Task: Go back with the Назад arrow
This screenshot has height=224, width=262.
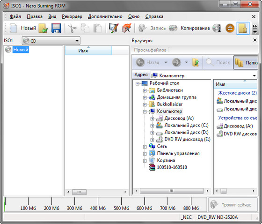Action: (x=140, y=62)
